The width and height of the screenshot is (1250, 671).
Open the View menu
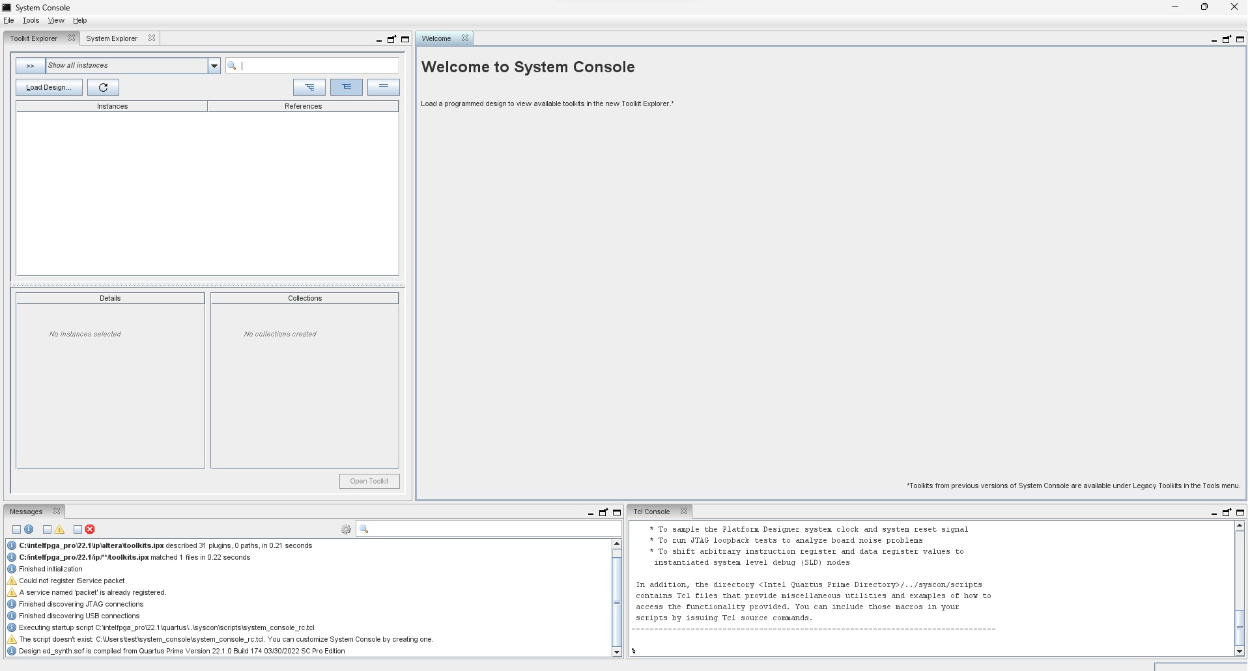point(56,21)
